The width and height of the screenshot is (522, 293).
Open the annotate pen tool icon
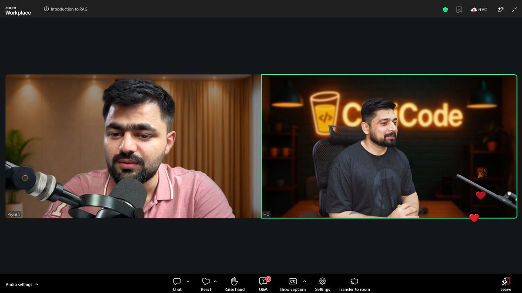point(501,10)
